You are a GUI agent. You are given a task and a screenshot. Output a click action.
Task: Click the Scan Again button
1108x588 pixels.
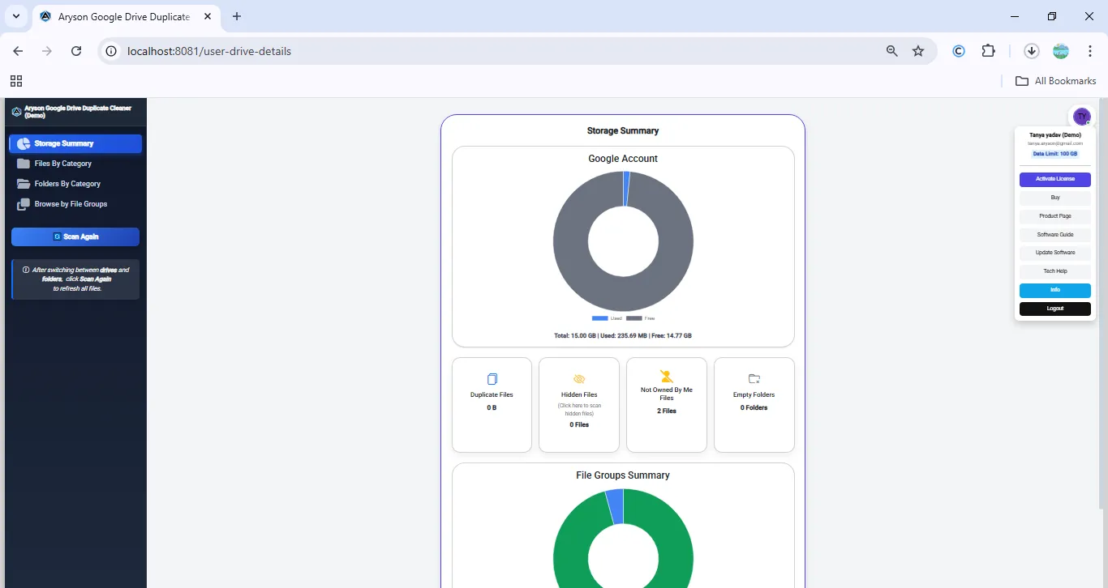click(75, 236)
